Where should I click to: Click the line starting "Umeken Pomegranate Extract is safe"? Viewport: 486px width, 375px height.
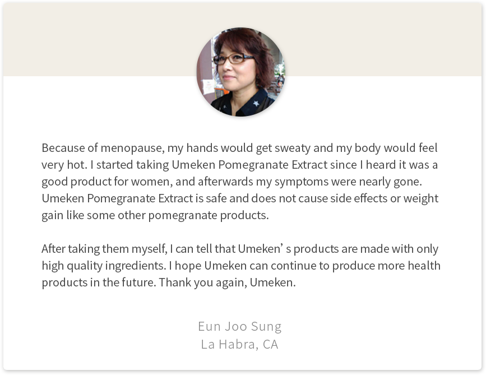239,198
